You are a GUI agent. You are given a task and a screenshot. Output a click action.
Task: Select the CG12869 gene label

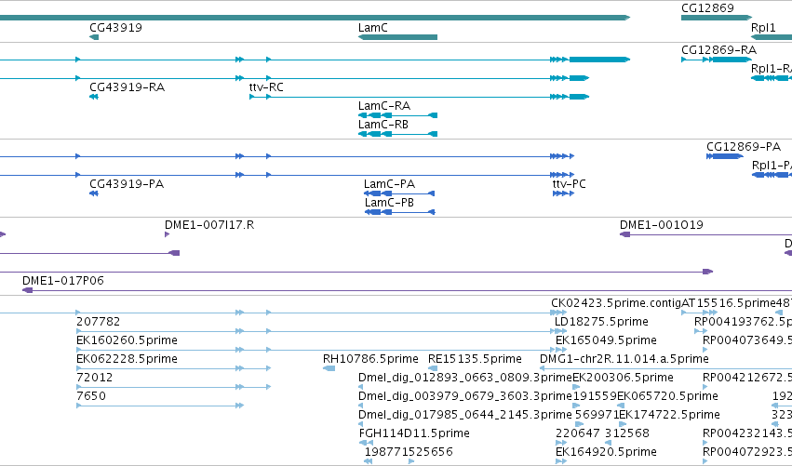coord(707,8)
